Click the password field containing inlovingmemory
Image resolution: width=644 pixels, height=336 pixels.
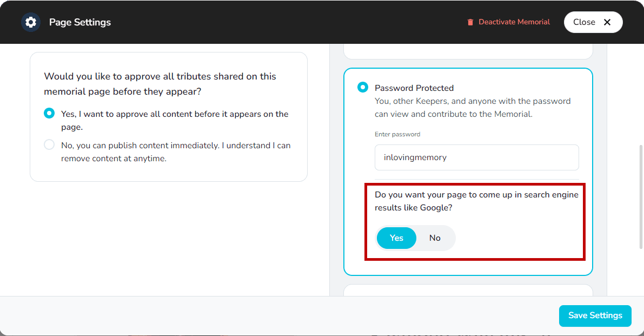point(476,157)
